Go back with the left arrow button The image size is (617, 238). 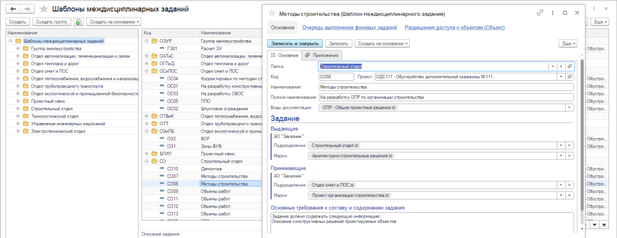[x=13, y=8]
